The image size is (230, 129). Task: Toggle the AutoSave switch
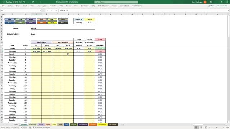(x=15, y=2)
